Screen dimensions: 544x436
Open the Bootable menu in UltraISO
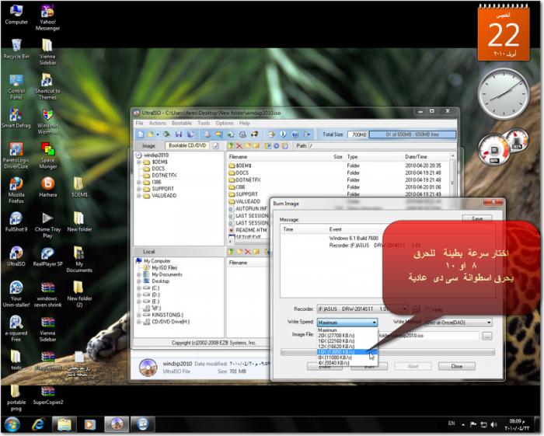(182, 123)
